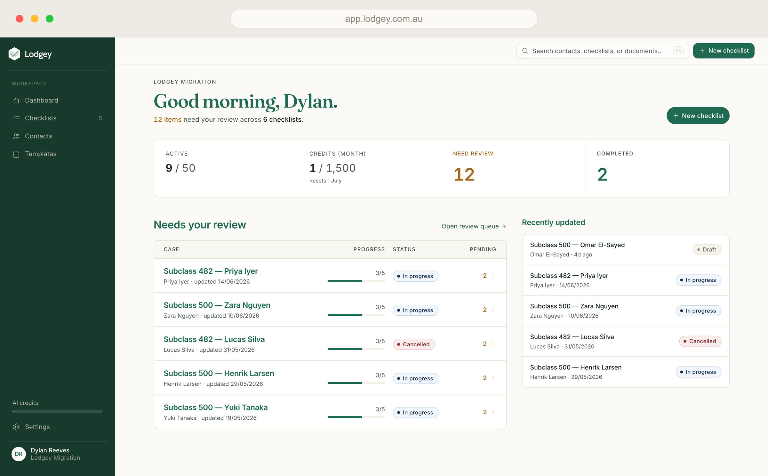Click the CASE column header
Viewport: 768px width, 476px height.
click(x=171, y=249)
